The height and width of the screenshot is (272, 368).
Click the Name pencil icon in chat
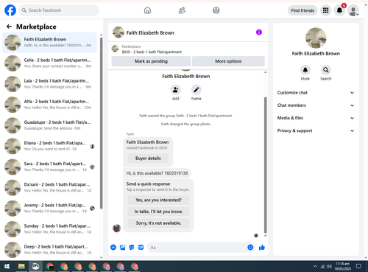coord(197,90)
